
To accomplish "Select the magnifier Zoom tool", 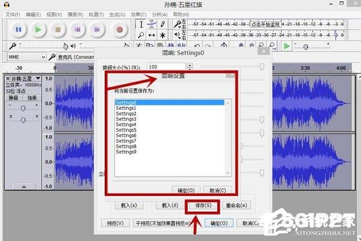I will coord(141,35).
